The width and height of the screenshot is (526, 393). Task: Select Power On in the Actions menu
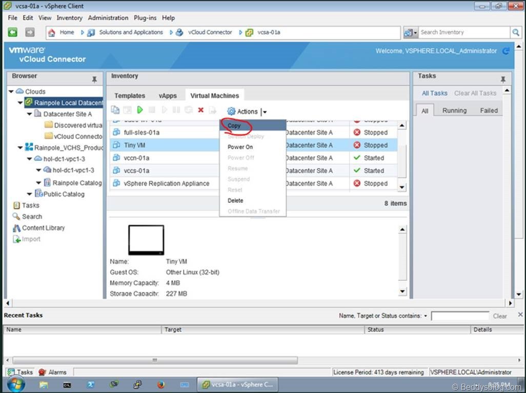pos(253,147)
